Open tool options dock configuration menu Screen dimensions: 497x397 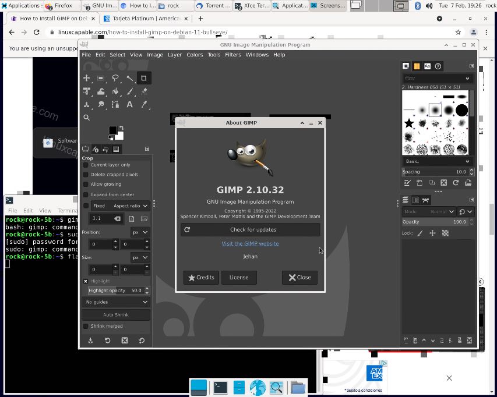pyautogui.click(x=147, y=149)
